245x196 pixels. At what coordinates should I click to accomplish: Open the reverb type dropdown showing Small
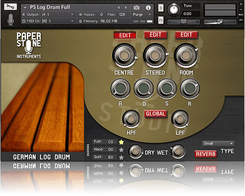(218, 143)
